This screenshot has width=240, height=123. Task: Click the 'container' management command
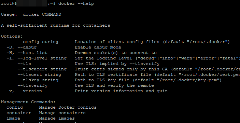pyautogui.click(x=19, y=113)
